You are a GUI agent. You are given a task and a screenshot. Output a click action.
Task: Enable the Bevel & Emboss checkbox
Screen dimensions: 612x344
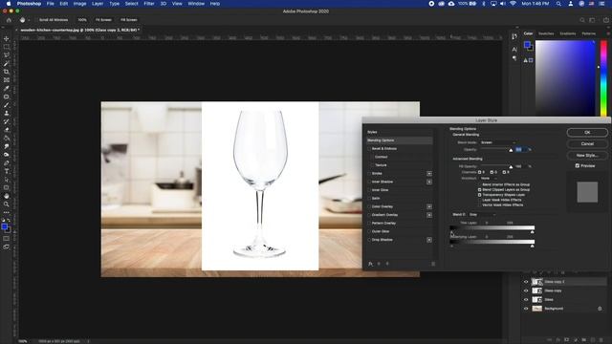(x=369, y=149)
